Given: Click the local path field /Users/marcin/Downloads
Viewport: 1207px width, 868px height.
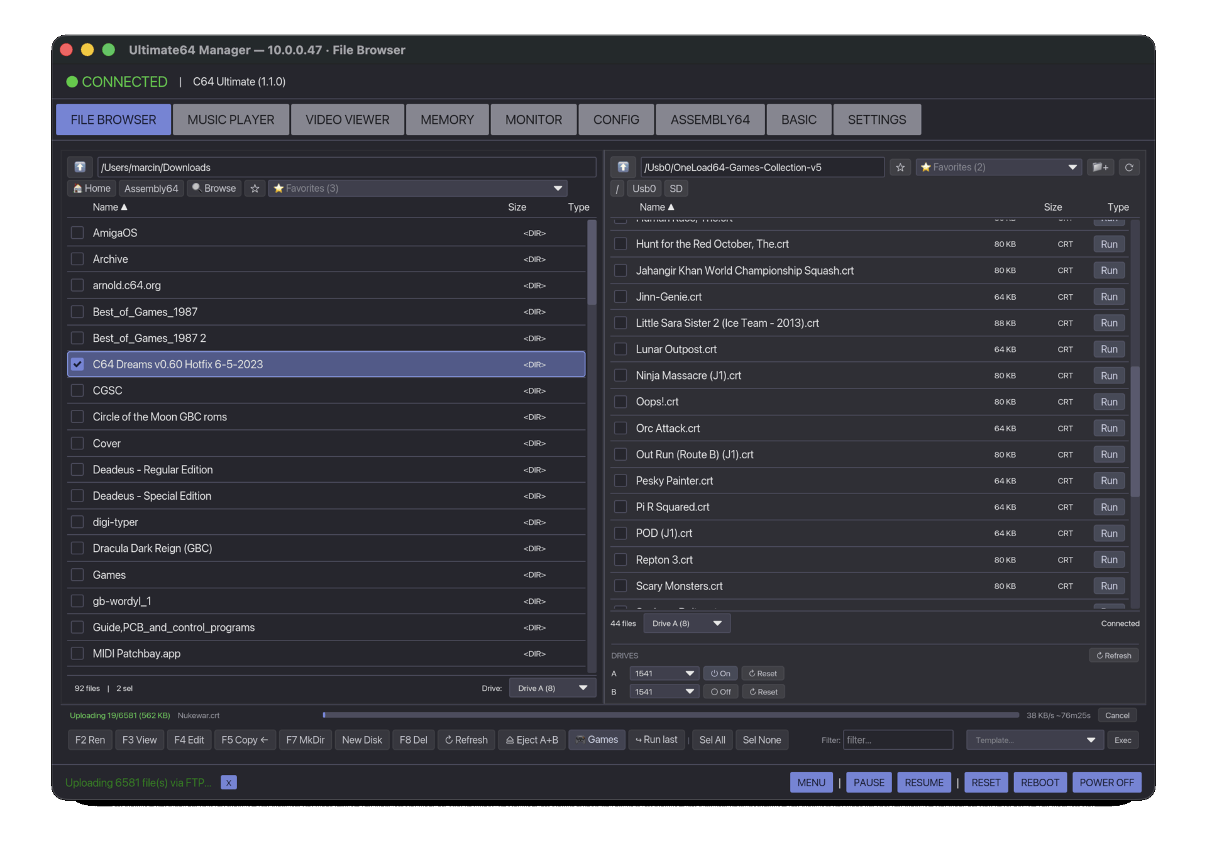Looking at the screenshot, I should tap(346, 167).
